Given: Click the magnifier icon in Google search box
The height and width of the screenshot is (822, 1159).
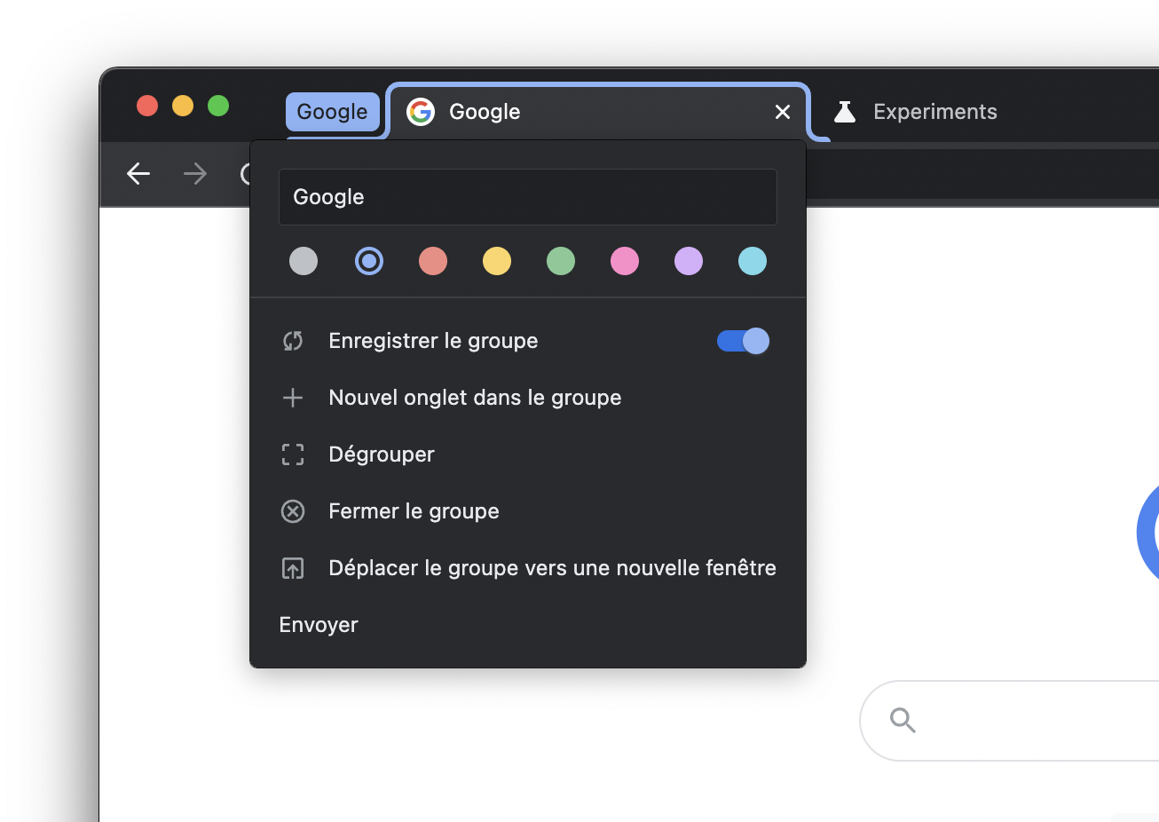Looking at the screenshot, I should [x=903, y=720].
